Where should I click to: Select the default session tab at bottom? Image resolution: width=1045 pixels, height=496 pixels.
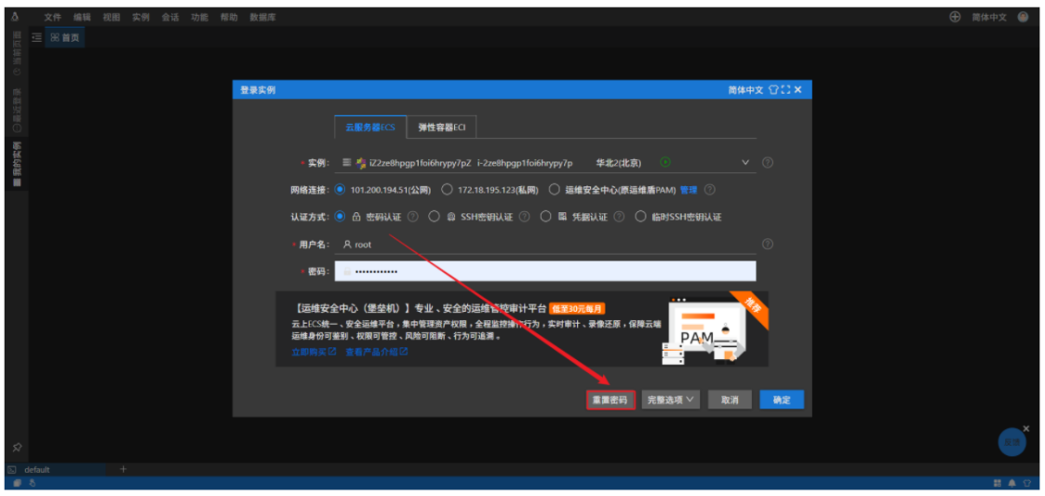point(56,469)
